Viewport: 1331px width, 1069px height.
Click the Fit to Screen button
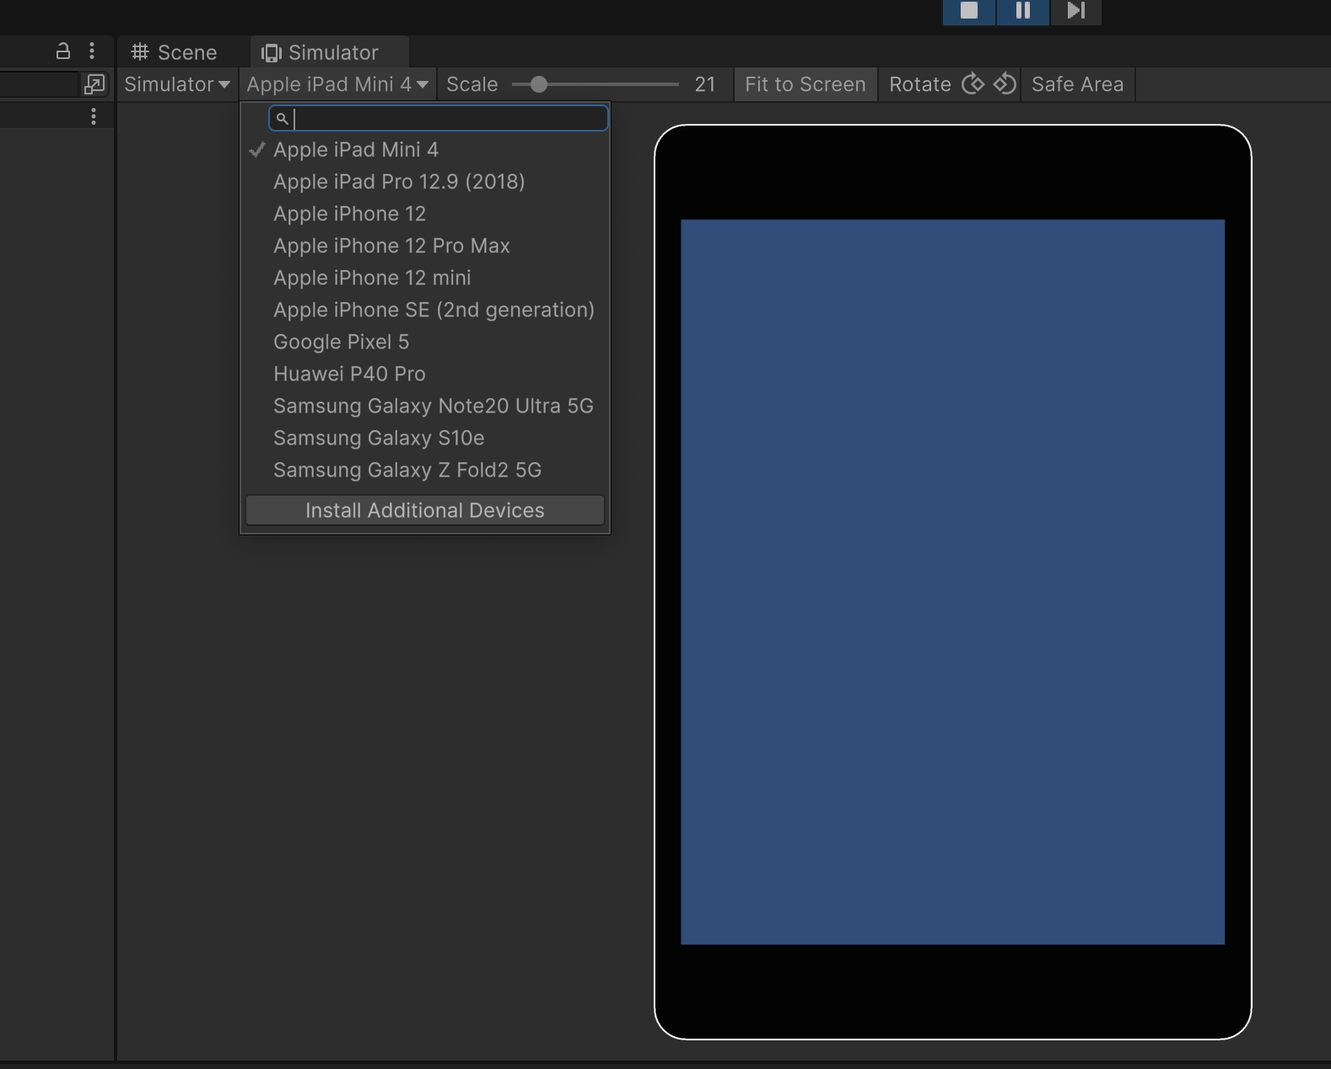(806, 84)
